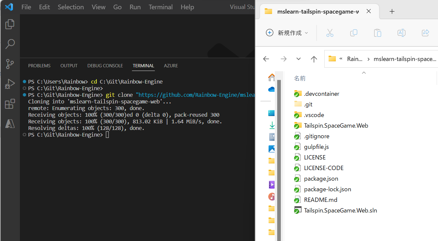Image resolution: width=438 pixels, height=241 pixels.
Task: Expand the arrow after Rain... in address bar
Action: coord(368,59)
